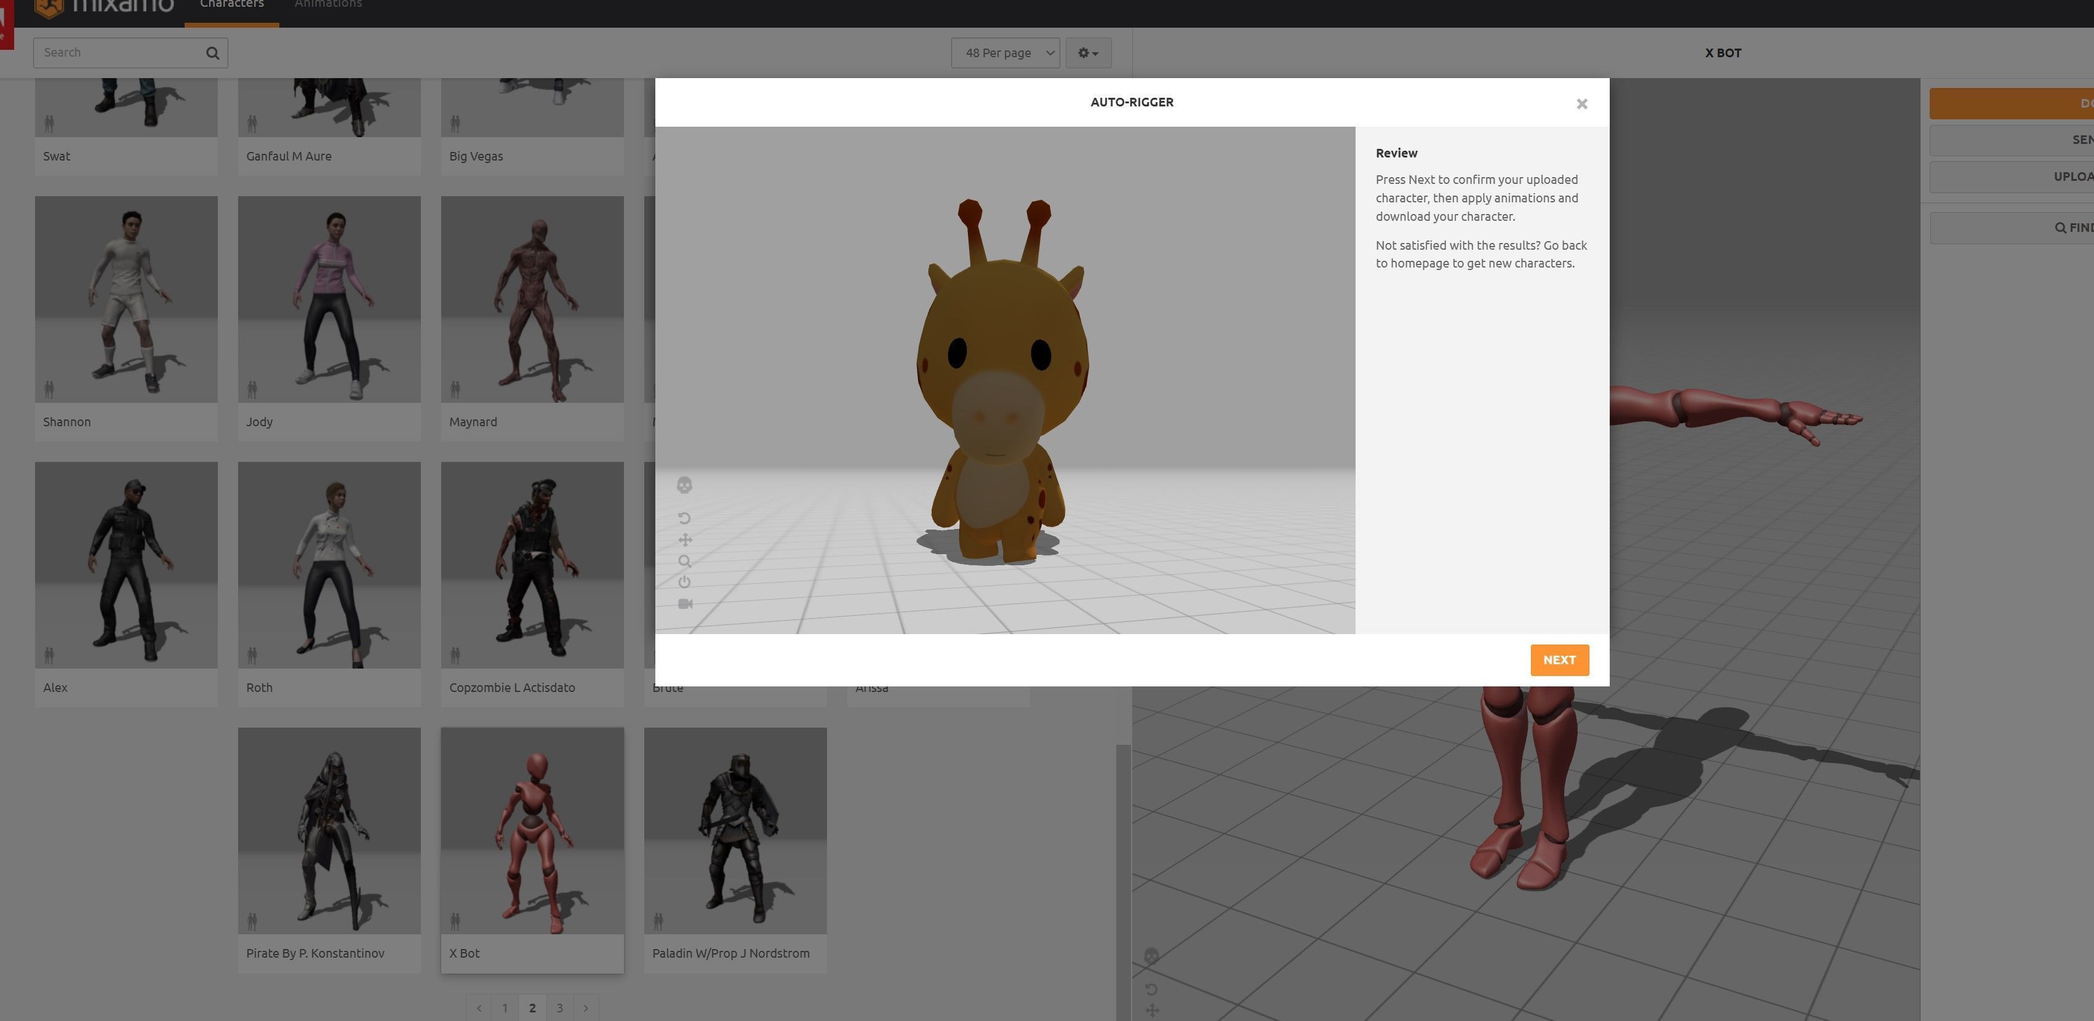The height and width of the screenshot is (1021, 2094).
Task: Click rig icon on Paladin thumbnail
Action: click(x=658, y=921)
